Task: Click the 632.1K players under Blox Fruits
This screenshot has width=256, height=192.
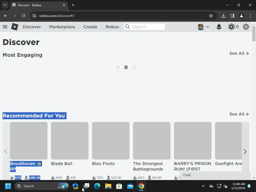Action: click(x=116, y=178)
